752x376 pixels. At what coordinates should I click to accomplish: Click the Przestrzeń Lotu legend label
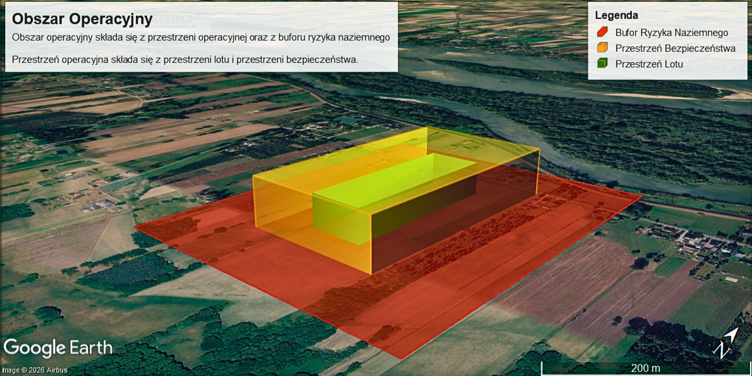pyautogui.click(x=649, y=64)
